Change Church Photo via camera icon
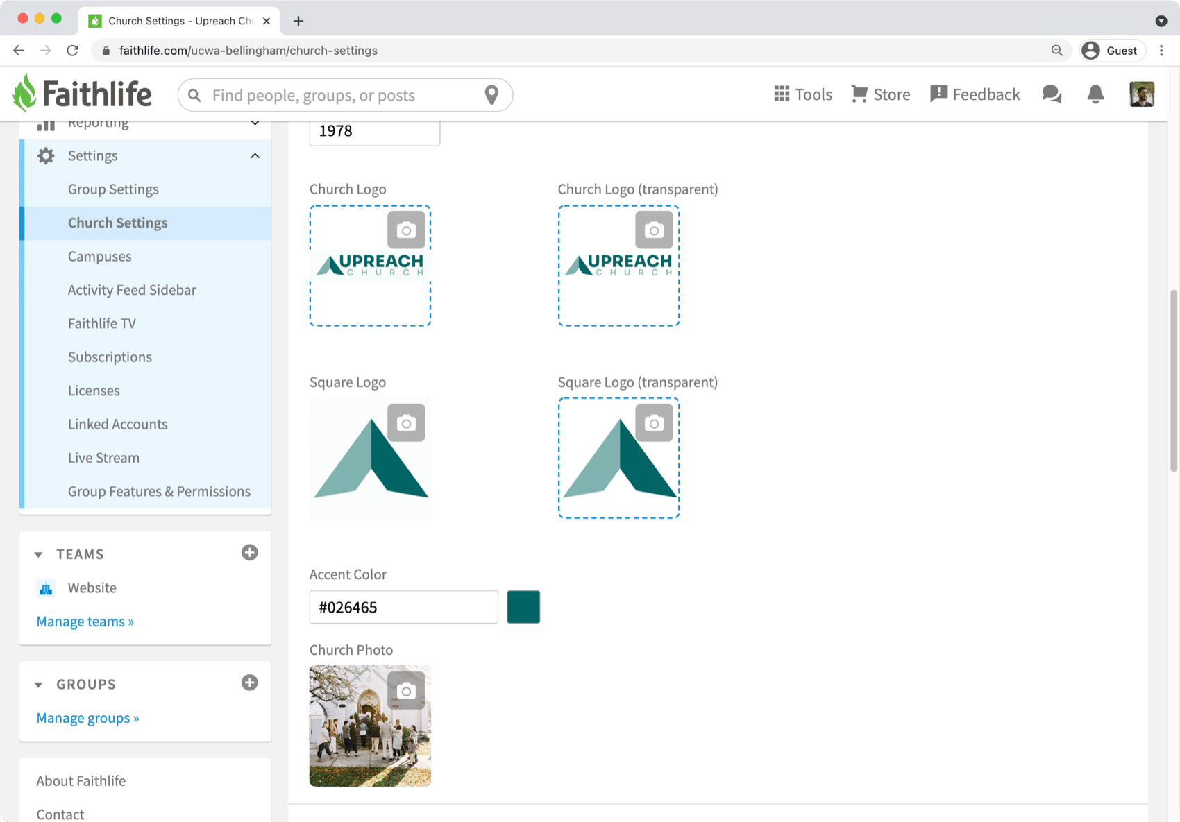This screenshot has width=1180, height=822. (x=406, y=690)
